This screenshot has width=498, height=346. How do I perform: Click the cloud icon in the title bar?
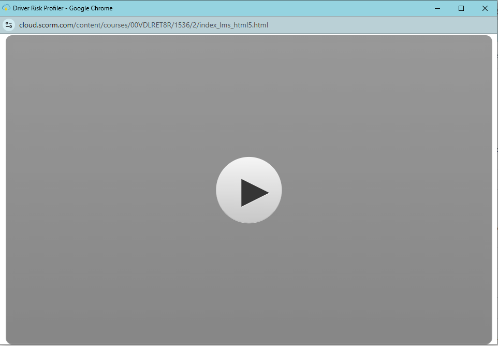[6, 8]
